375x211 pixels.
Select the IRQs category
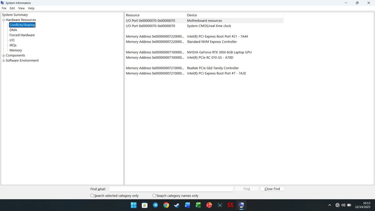(13, 45)
